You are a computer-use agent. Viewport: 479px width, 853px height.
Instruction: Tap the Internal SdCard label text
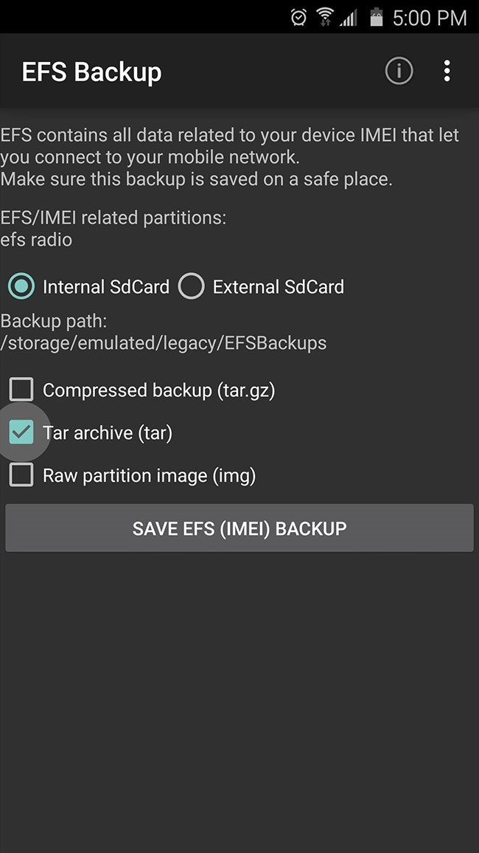[x=106, y=287]
